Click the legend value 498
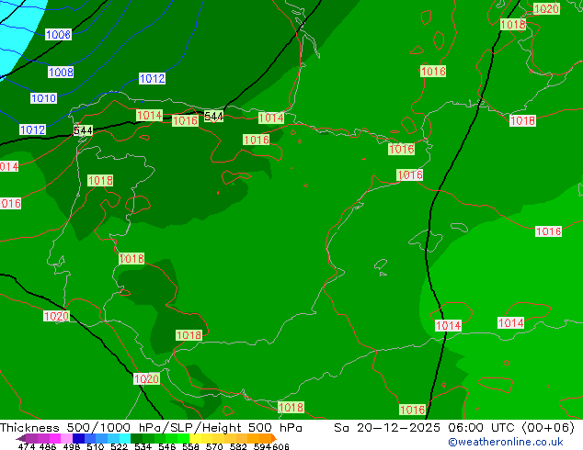Viewport: 583px width, 450px height. 72,446
